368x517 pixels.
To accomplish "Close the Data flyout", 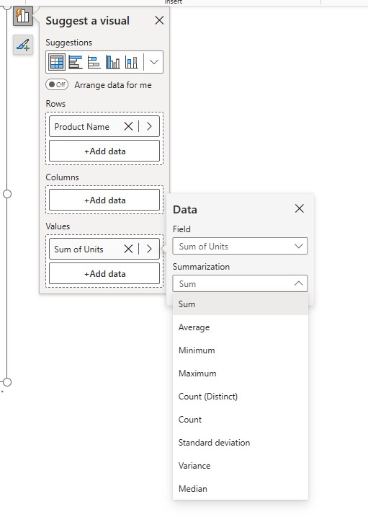I will click(x=299, y=208).
